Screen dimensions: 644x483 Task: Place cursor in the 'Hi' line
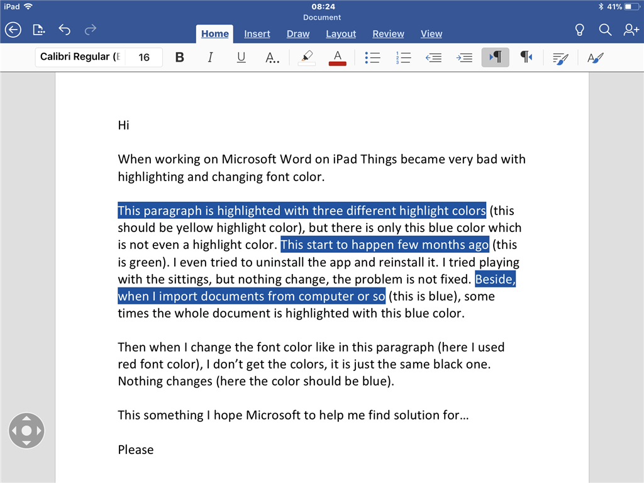tap(124, 125)
